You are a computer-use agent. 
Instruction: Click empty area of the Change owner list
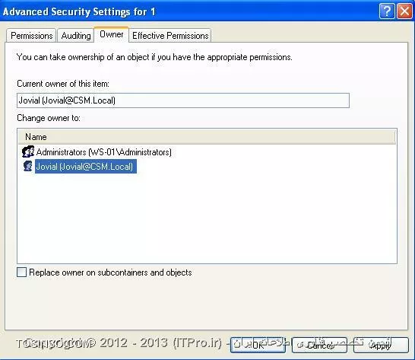[x=207, y=218]
